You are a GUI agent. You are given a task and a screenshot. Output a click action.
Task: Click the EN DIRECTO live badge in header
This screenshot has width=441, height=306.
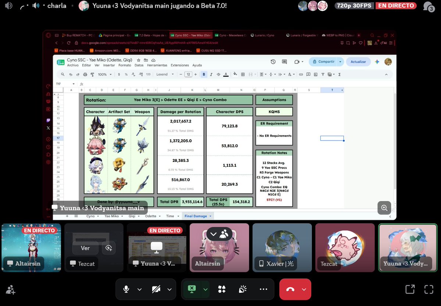pos(396,6)
